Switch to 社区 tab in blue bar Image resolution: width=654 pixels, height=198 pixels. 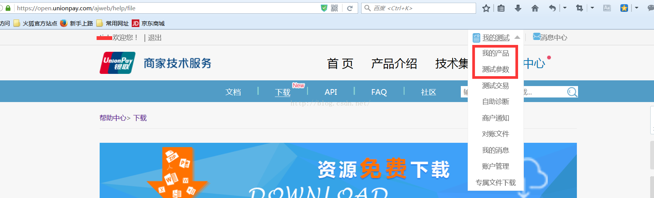(x=428, y=92)
